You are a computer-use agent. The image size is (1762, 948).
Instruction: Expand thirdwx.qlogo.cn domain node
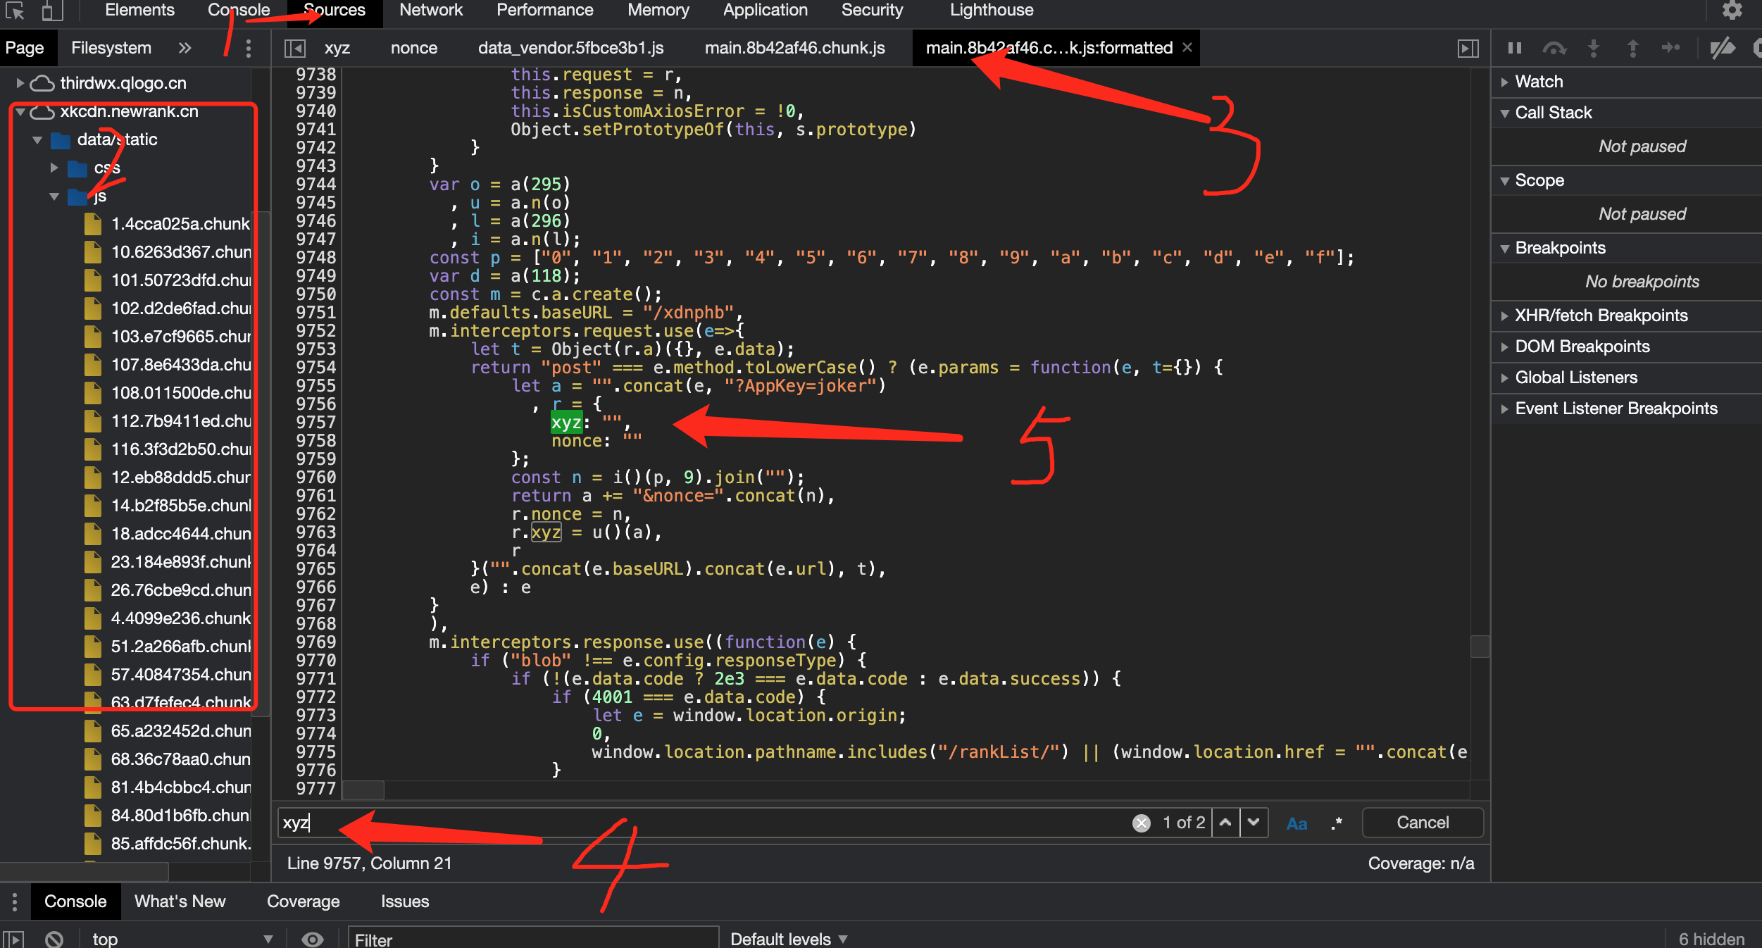point(20,83)
